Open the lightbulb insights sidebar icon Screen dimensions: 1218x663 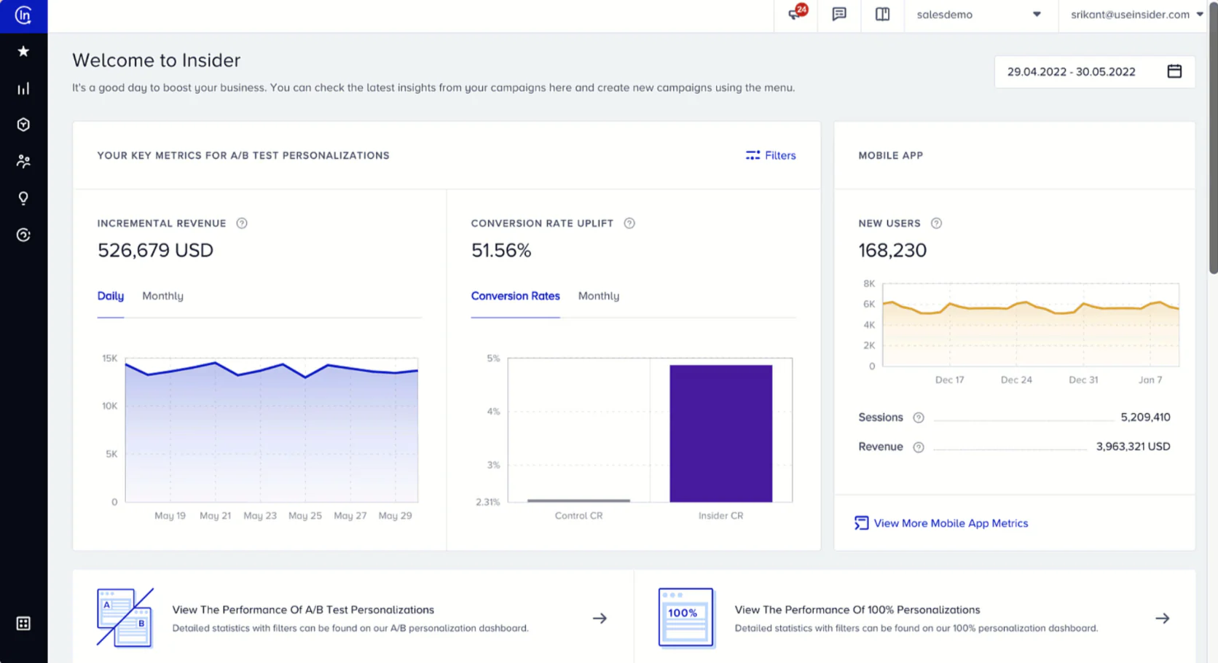click(23, 198)
